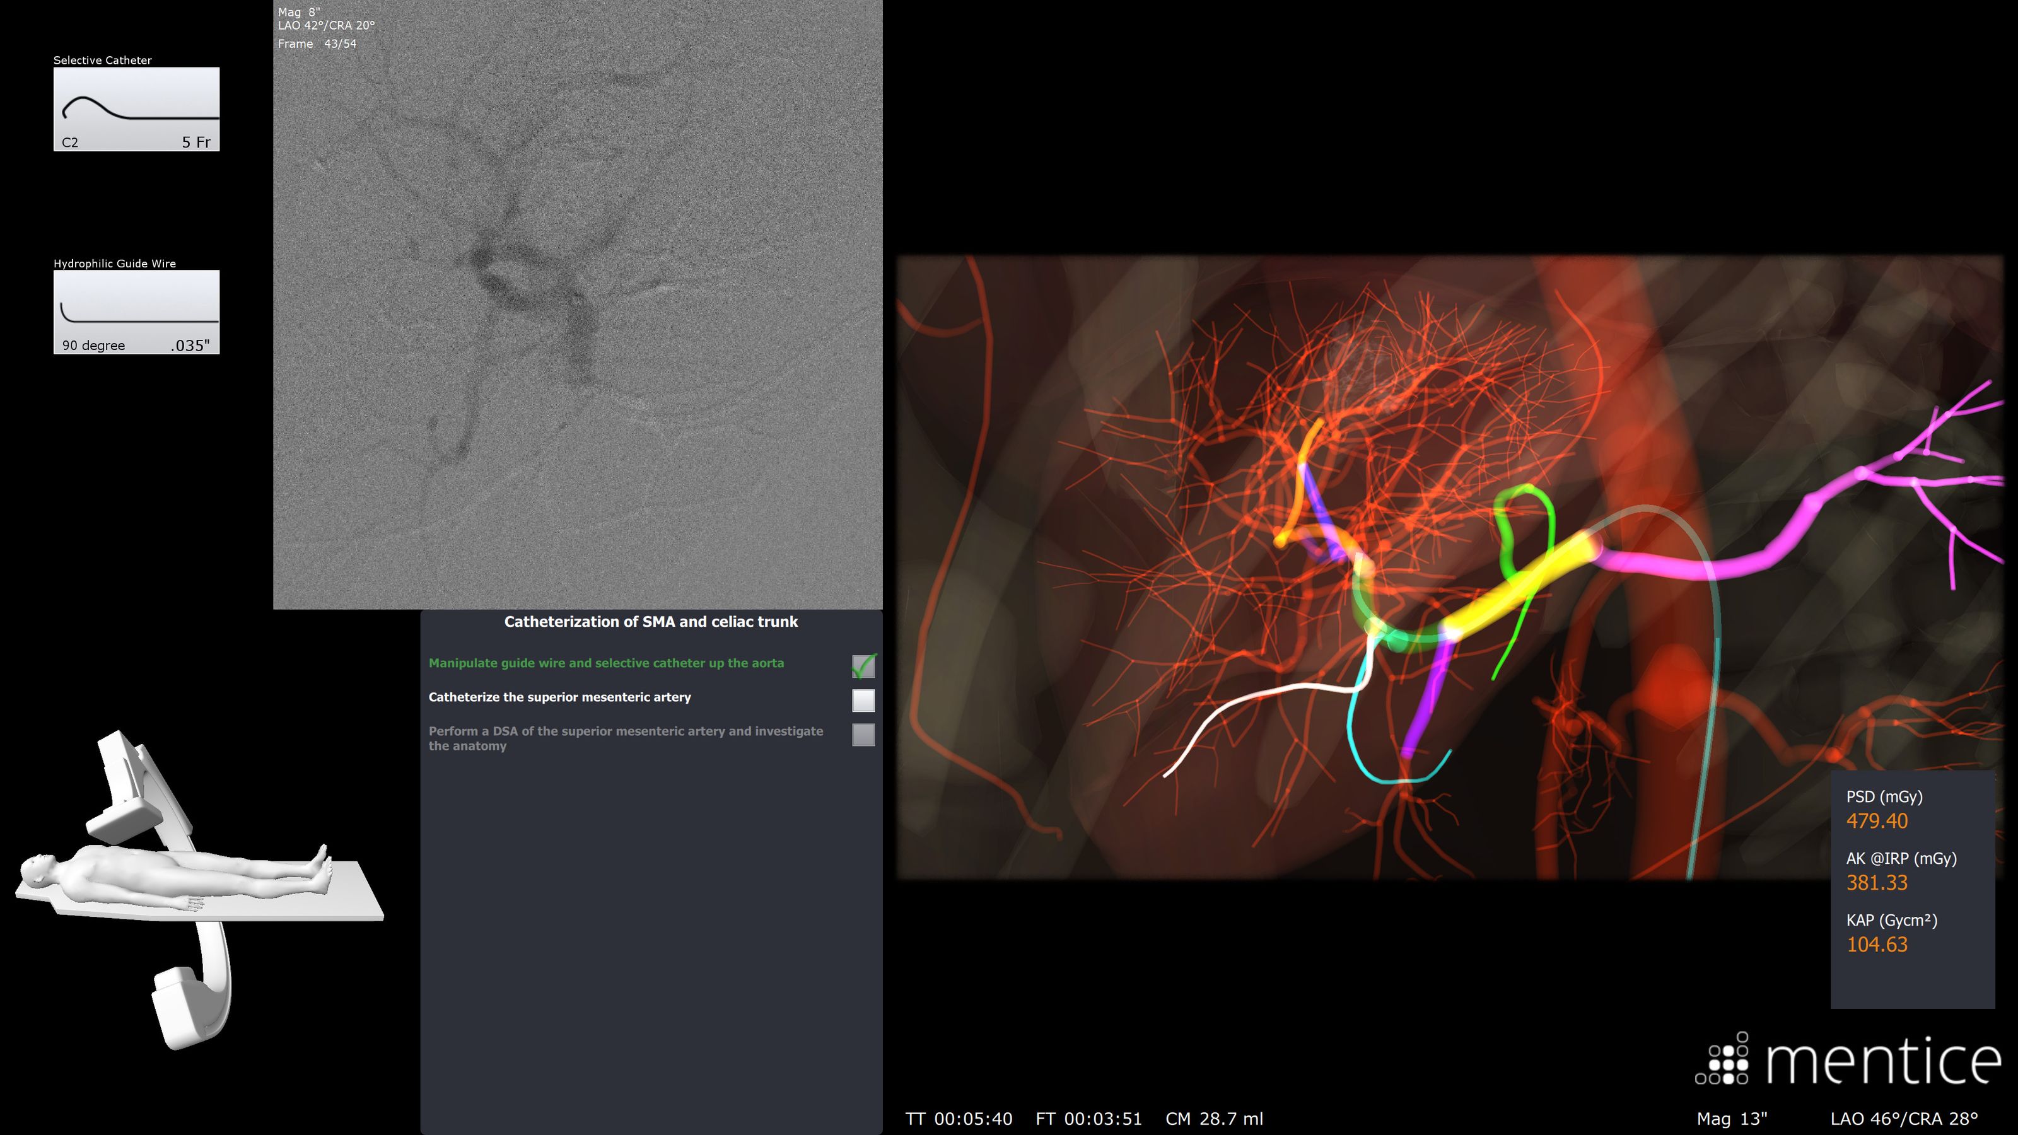Click the green completed task text
This screenshot has width=2018, height=1135.
point(606,663)
